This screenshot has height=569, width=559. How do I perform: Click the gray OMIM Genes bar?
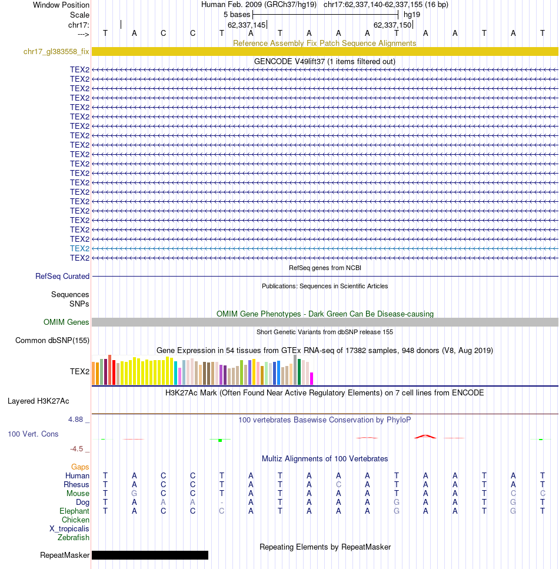point(325,322)
